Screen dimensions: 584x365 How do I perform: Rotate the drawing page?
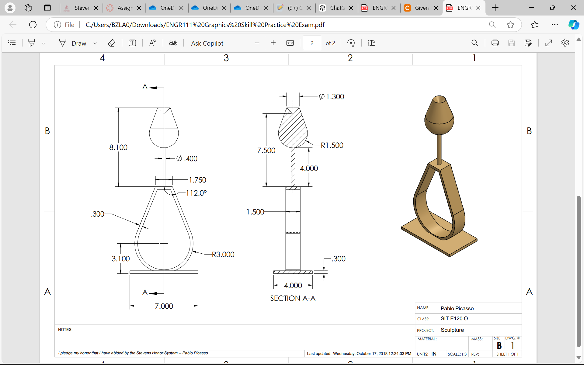coord(351,43)
